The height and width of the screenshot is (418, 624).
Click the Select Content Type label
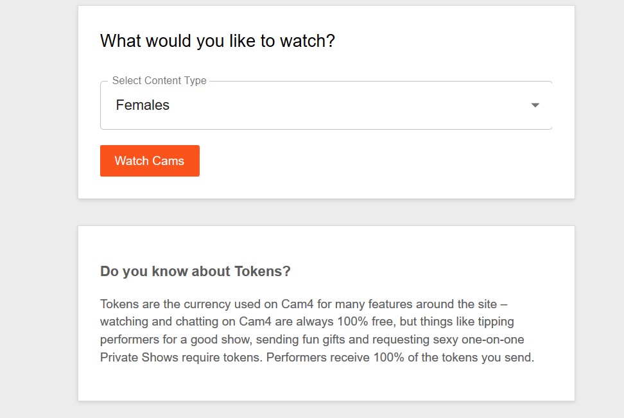point(159,80)
